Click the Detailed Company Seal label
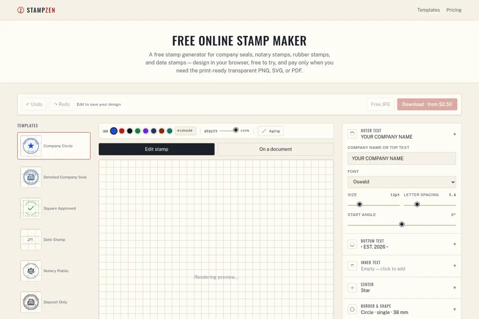Image resolution: width=479 pixels, height=319 pixels. coord(65,177)
